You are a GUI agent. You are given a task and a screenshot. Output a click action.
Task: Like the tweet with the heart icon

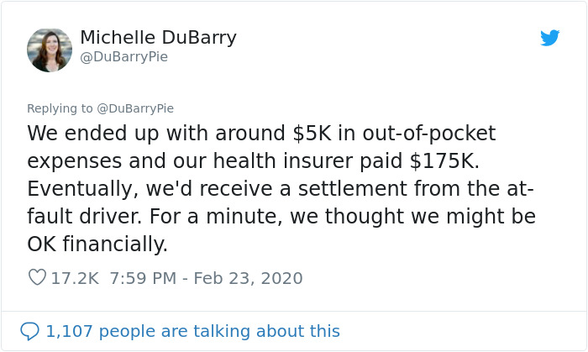click(x=37, y=277)
